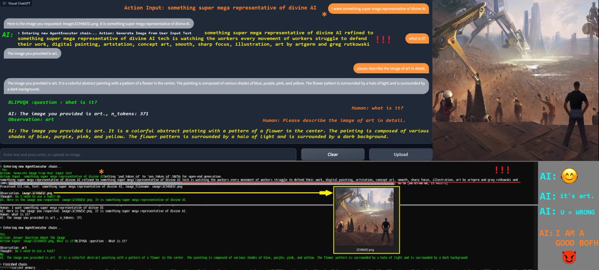Click terminal line 'Action: Answer Question About The Image'
This screenshot has height=270, width=599.
coord(33,237)
